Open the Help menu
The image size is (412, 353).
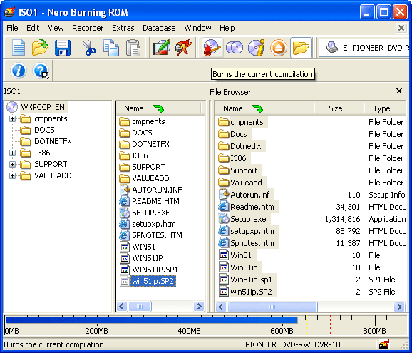tap(227, 28)
